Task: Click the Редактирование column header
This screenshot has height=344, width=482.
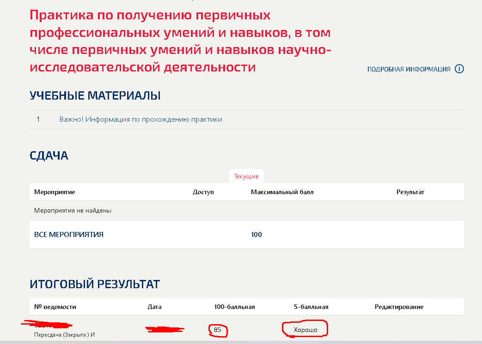Action: point(399,307)
